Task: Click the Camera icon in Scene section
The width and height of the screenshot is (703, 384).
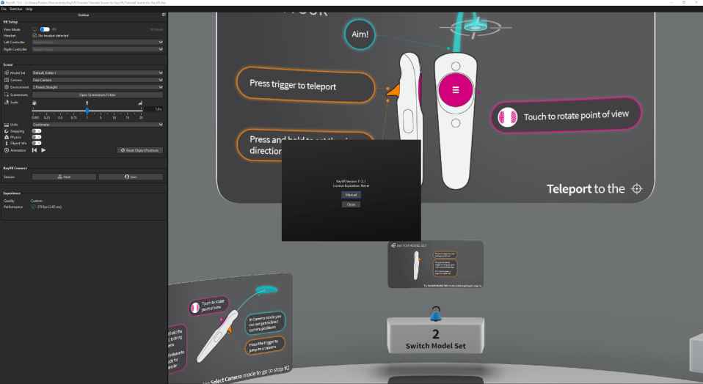Action: click(x=7, y=80)
